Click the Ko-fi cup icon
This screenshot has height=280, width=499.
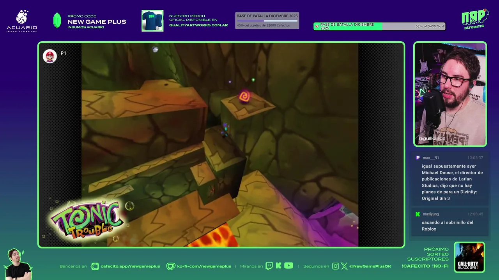(x=171, y=266)
